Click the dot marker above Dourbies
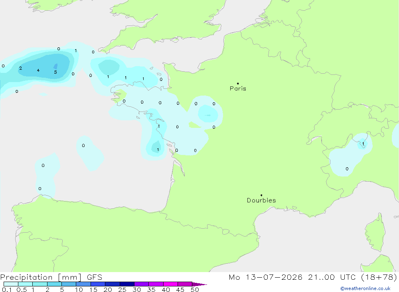The width and height of the screenshot is (399, 292). tap(261, 195)
